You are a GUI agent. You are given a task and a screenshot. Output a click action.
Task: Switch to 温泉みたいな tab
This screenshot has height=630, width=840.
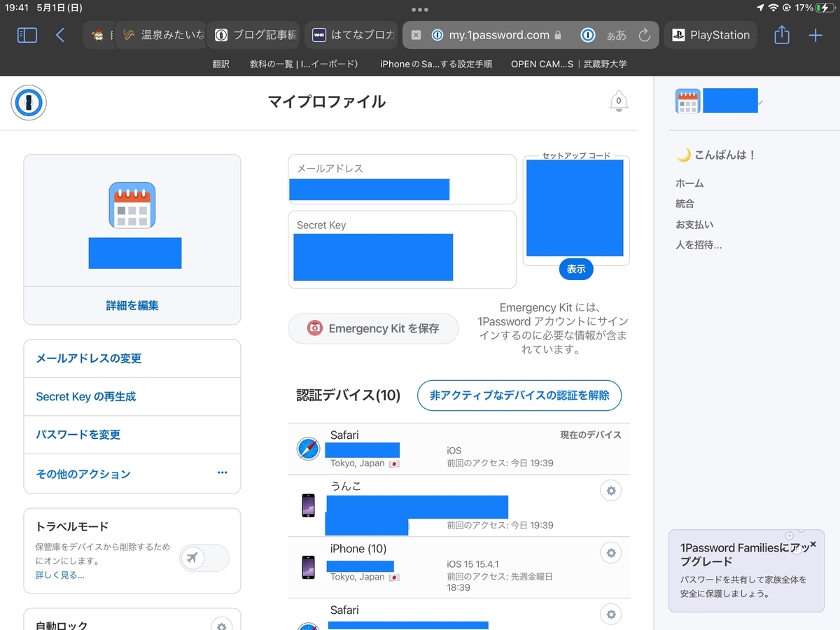[x=162, y=35]
